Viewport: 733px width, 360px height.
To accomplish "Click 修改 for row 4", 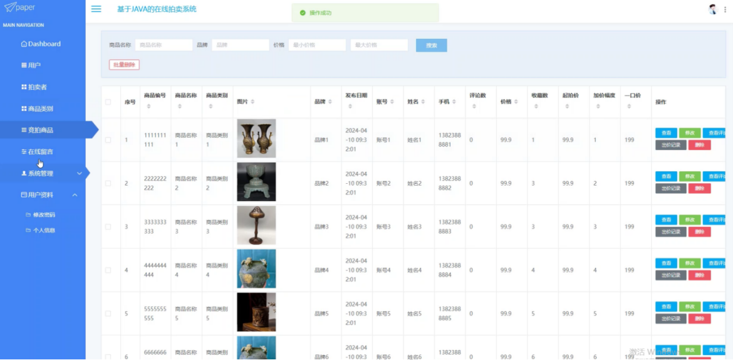I will (690, 263).
